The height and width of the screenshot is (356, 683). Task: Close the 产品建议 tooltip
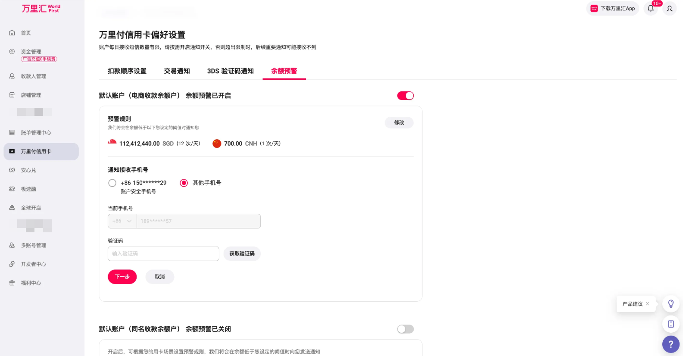pos(648,304)
